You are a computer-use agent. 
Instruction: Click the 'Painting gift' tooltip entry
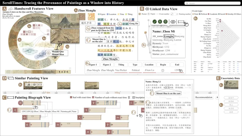[x=66, y=111]
